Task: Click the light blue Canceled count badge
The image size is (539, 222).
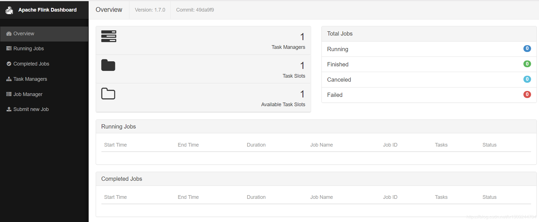Action: tap(527, 79)
